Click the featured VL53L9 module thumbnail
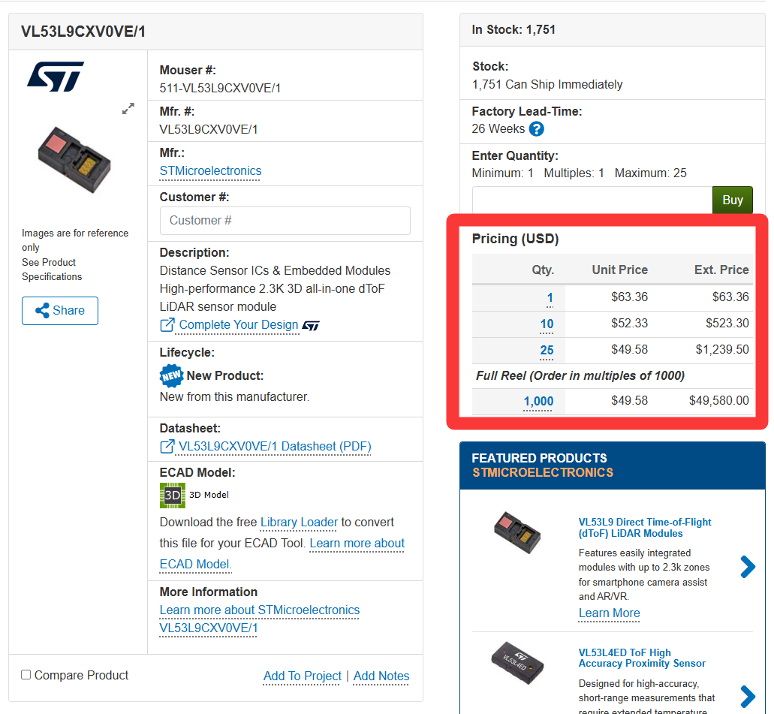Image resolution: width=774 pixels, height=714 pixels. pyautogui.click(x=517, y=533)
